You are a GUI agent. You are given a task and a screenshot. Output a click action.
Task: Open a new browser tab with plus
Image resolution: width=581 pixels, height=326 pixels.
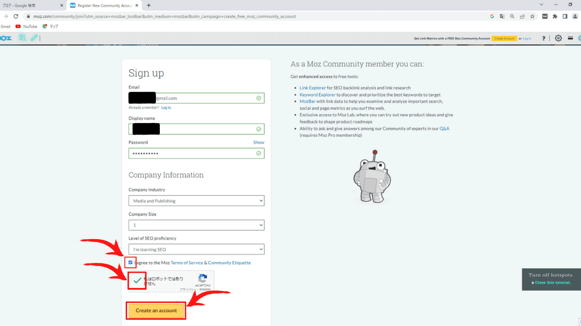149,5
